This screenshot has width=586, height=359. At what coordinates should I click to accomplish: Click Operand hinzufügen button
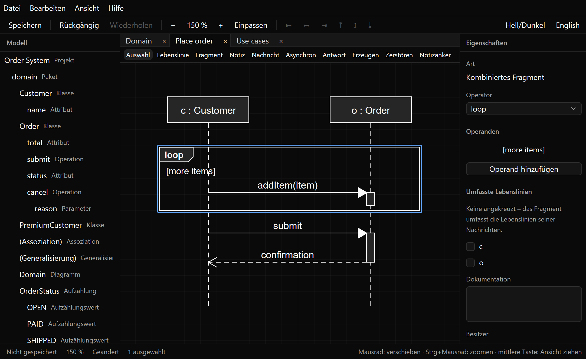tap(524, 169)
